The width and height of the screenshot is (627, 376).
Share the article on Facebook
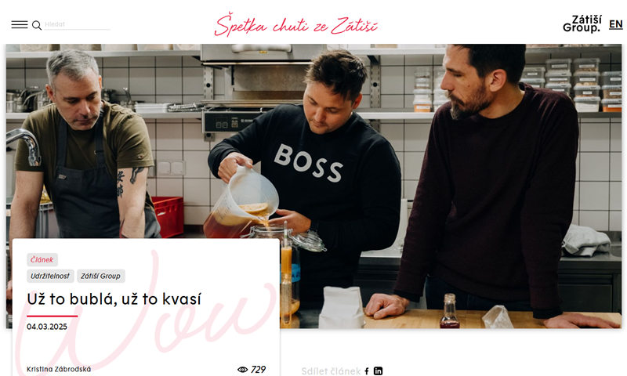tap(367, 371)
